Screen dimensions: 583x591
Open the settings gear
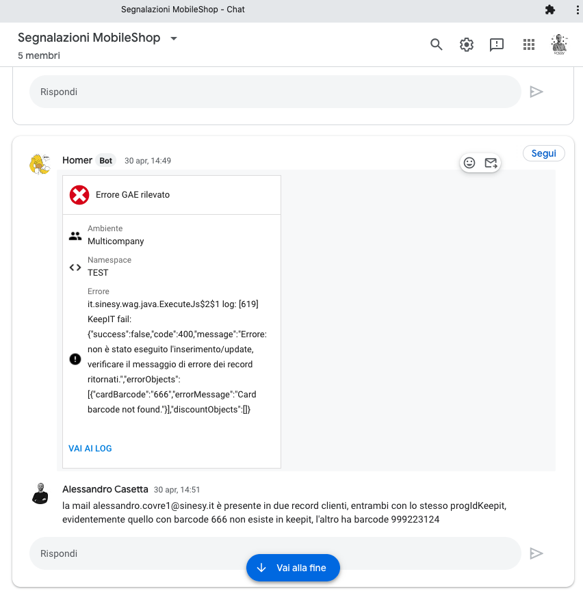point(467,44)
